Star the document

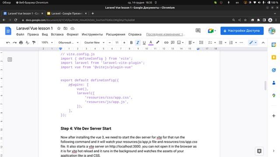tap(59, 28)
